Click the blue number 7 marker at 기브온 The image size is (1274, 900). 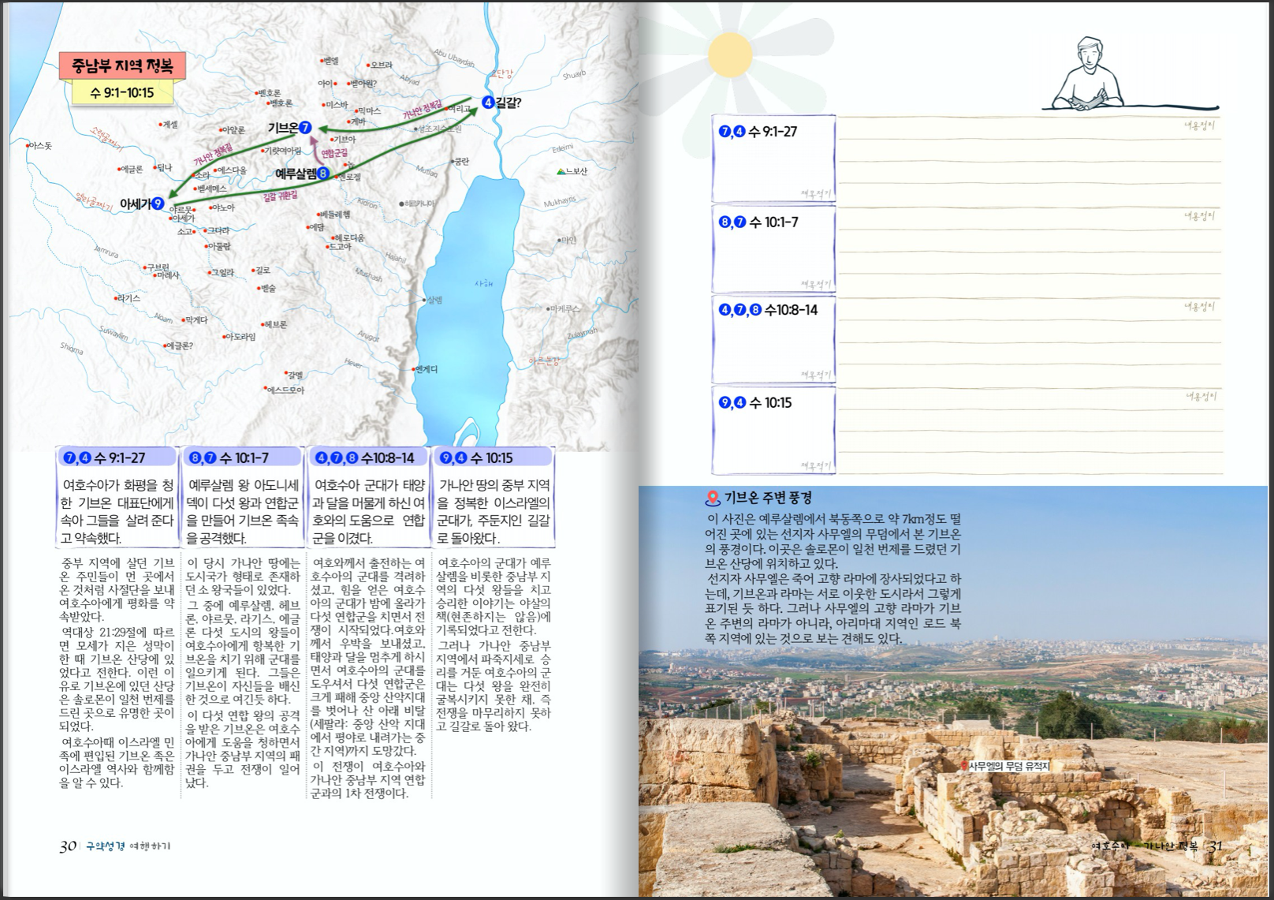coord(306,128)
